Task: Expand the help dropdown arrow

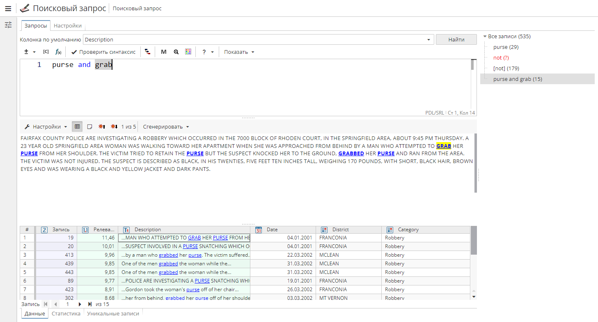Action: (x=212, y=52)
